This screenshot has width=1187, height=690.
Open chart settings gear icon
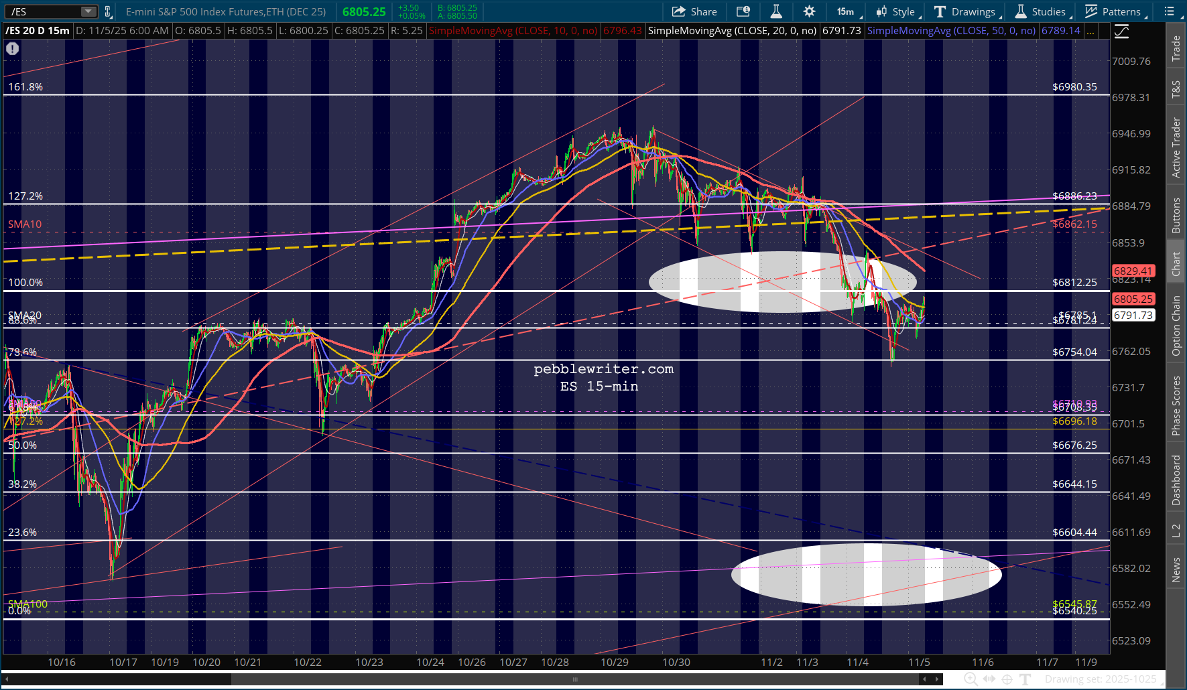(809, 11)
